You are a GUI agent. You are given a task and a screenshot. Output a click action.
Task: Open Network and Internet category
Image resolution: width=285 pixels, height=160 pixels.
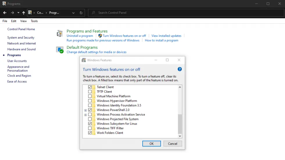click(21, 43)
